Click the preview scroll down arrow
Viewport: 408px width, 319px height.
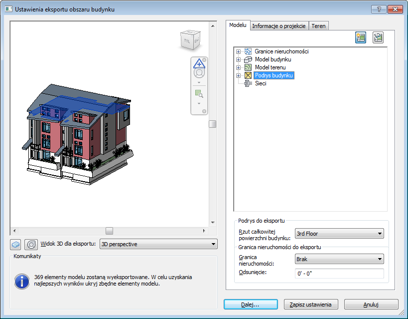pyautogui.click(x=213, y=223)
